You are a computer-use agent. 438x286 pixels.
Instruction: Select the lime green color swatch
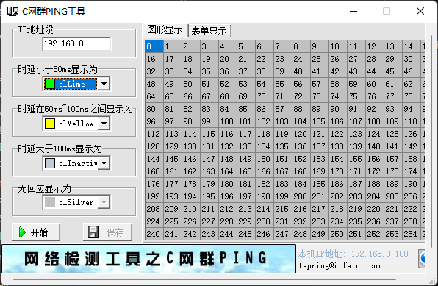(x=50, y=84)
